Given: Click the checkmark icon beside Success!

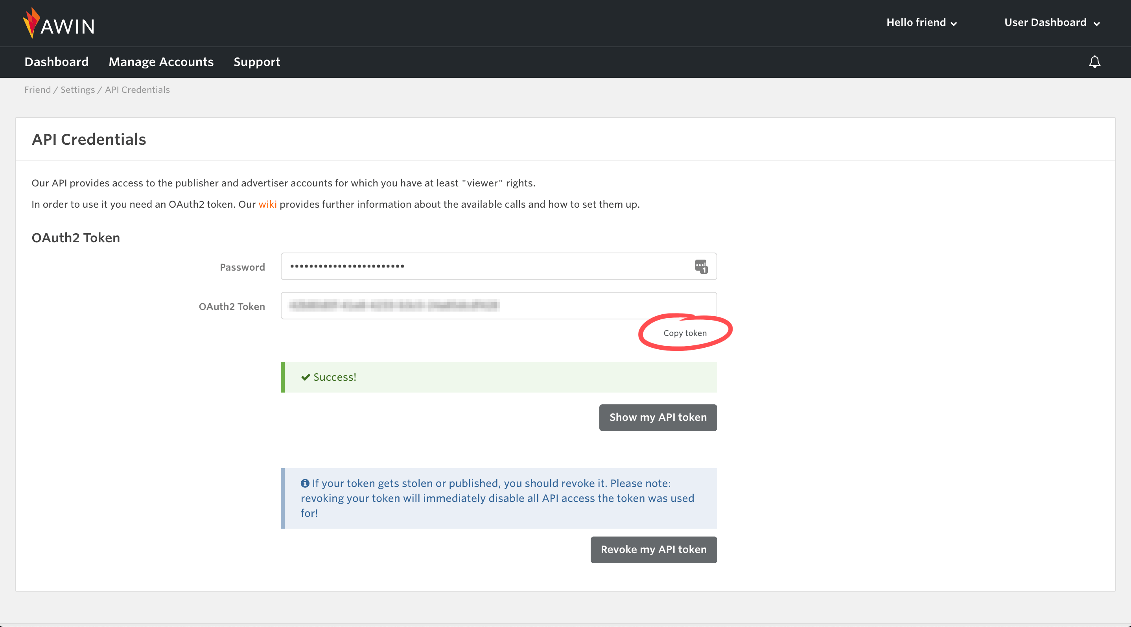Looking at the screenshot, I should (x=306, y=377).
